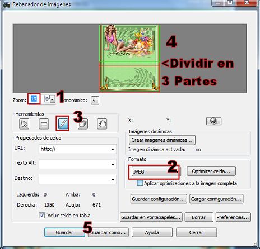Open the zoom slider dropdown arrow

[52, 99]
